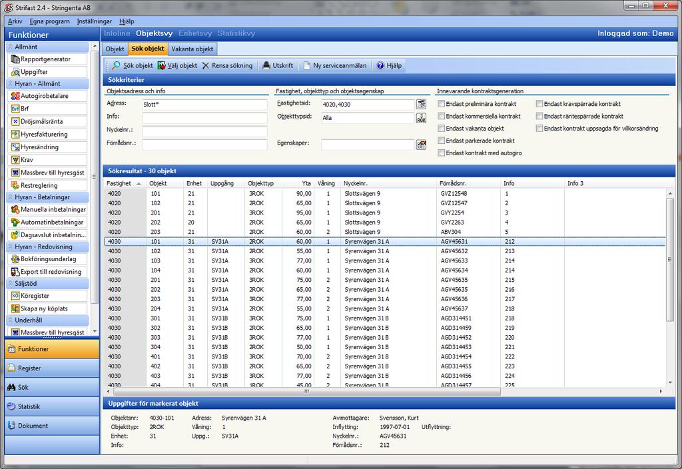This screenshot has height=469, width=682.
Task: Open Hjälp from the toolbar
Action: (x=389, y=66)
